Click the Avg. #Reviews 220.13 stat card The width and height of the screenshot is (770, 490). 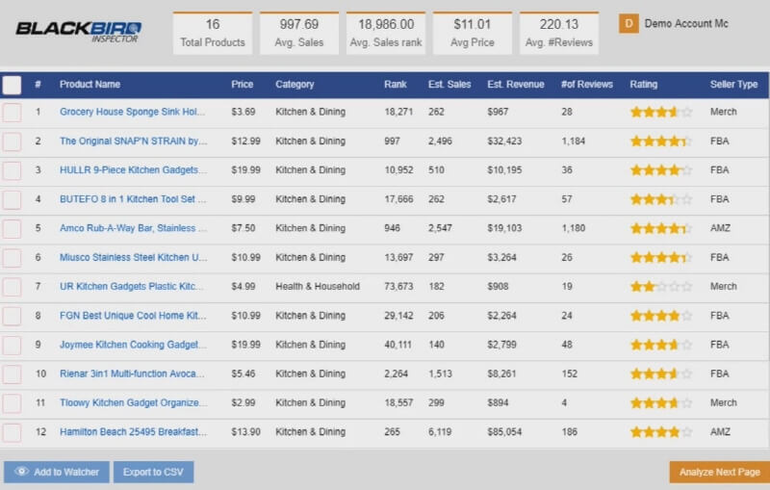(x=559, y=33)
